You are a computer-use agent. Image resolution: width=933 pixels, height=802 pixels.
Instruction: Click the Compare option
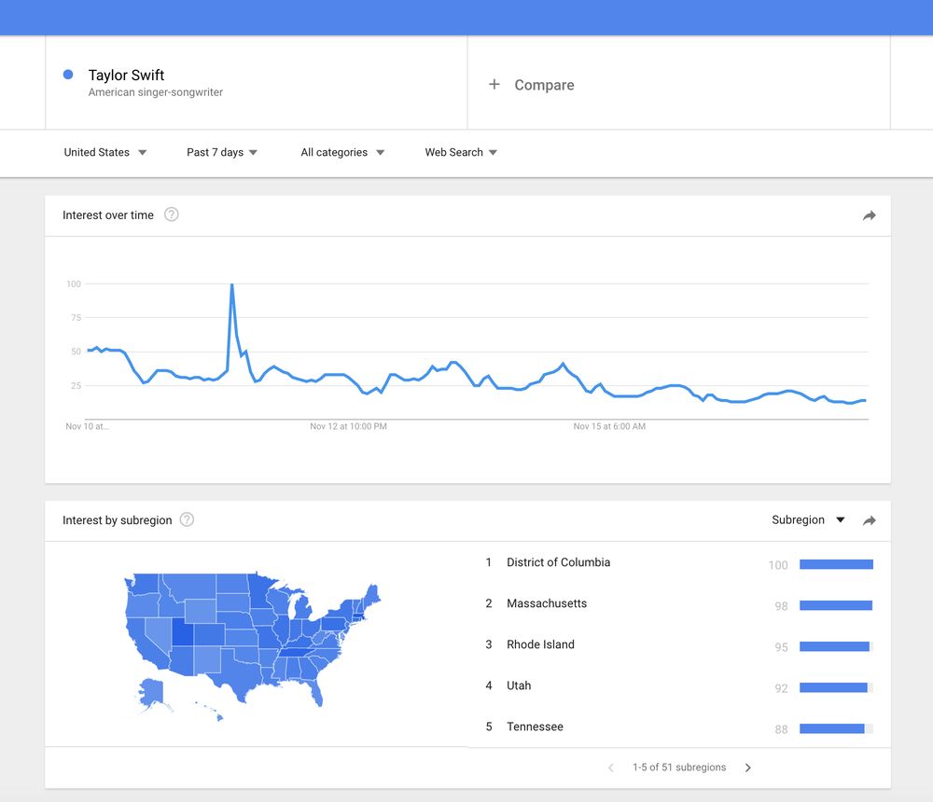pyautogui.click(x=544, y=84)
